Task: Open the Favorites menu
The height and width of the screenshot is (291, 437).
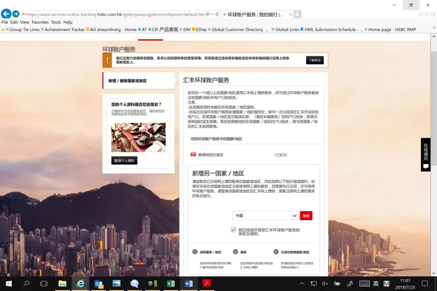Action: 40,22
